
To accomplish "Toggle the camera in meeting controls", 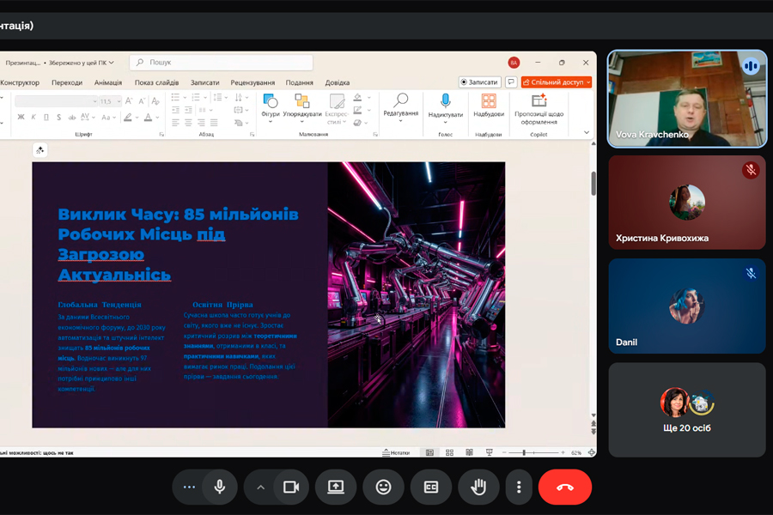I will pos(290,487).
